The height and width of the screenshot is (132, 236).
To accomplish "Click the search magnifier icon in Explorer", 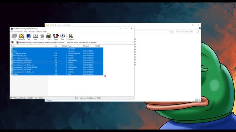I will point(198,32).
